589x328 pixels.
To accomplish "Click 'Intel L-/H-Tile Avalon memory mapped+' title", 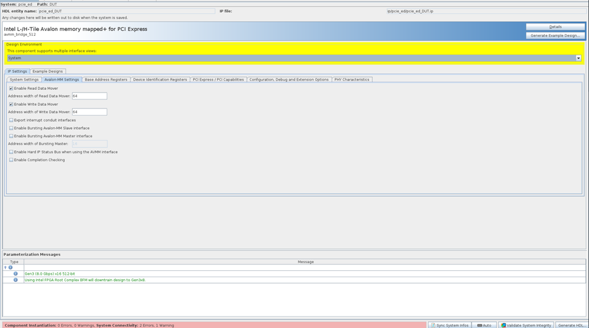I will (x=75, y=29).
